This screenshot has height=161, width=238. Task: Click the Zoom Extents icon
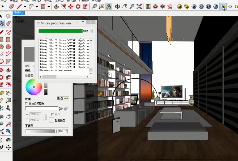(139, 6)
